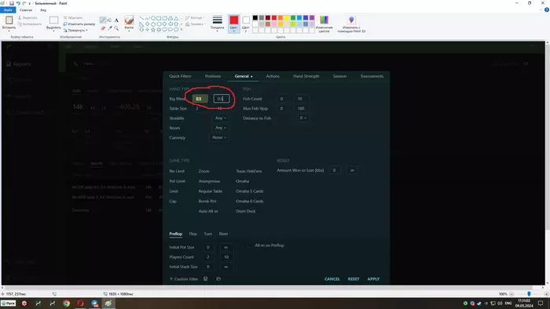Open Edit with Paint 3D
Image resolution: width=550 pixels, height=309 pixels.
coord(351,24)
